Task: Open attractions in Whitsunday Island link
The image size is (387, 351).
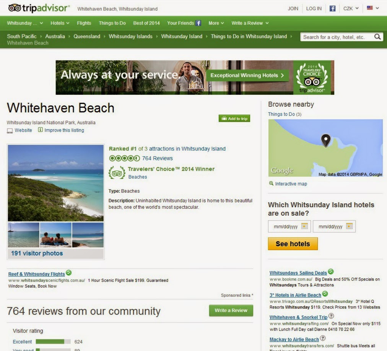Action: coord(187,149)
